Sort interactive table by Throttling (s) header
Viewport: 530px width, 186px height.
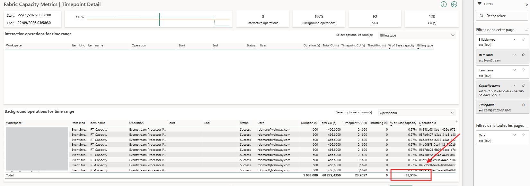pyautogui.click(x=376, y=45)
